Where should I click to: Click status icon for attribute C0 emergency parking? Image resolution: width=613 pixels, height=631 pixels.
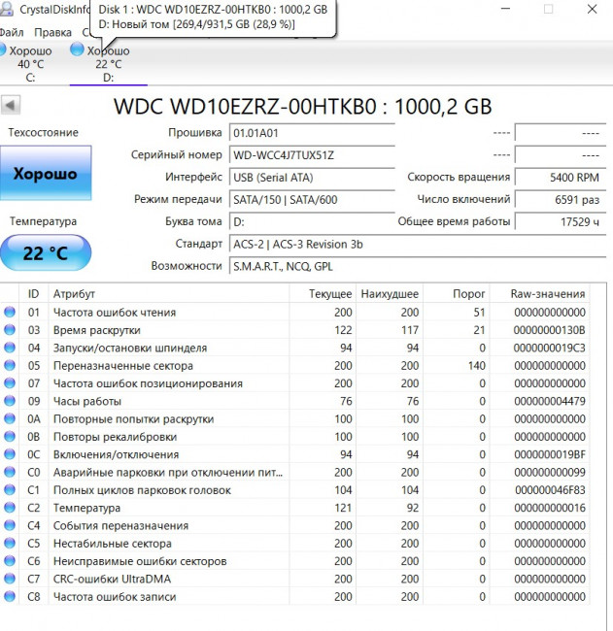10,472
